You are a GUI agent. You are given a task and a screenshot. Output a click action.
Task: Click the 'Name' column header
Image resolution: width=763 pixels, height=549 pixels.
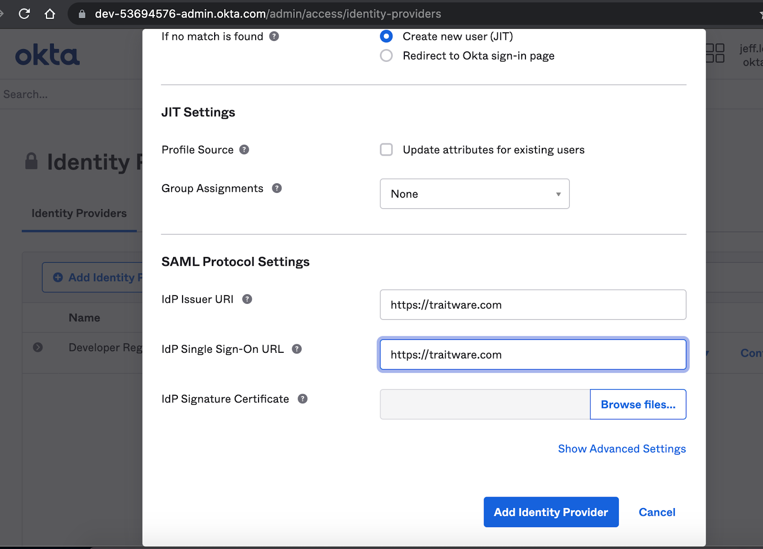84,318
